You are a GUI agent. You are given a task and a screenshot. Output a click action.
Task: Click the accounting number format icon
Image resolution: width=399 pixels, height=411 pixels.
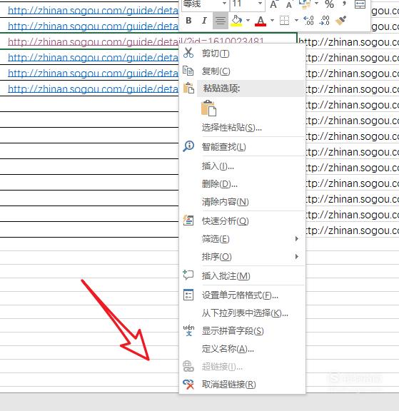(305, 4)
